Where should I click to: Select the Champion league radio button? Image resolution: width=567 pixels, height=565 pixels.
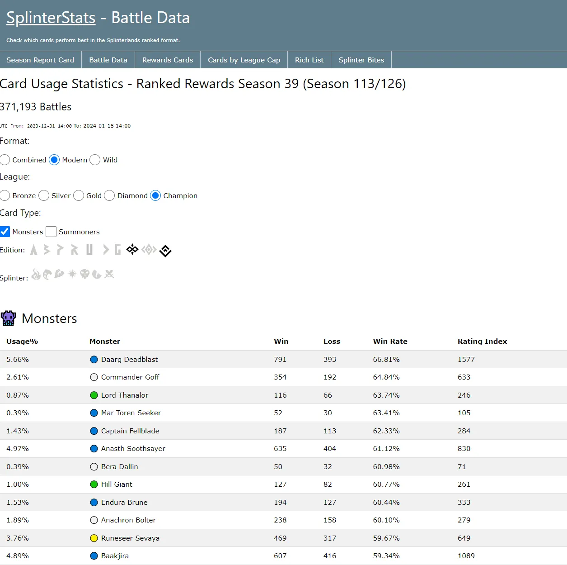pyautogui.click(x=155, y=195)
